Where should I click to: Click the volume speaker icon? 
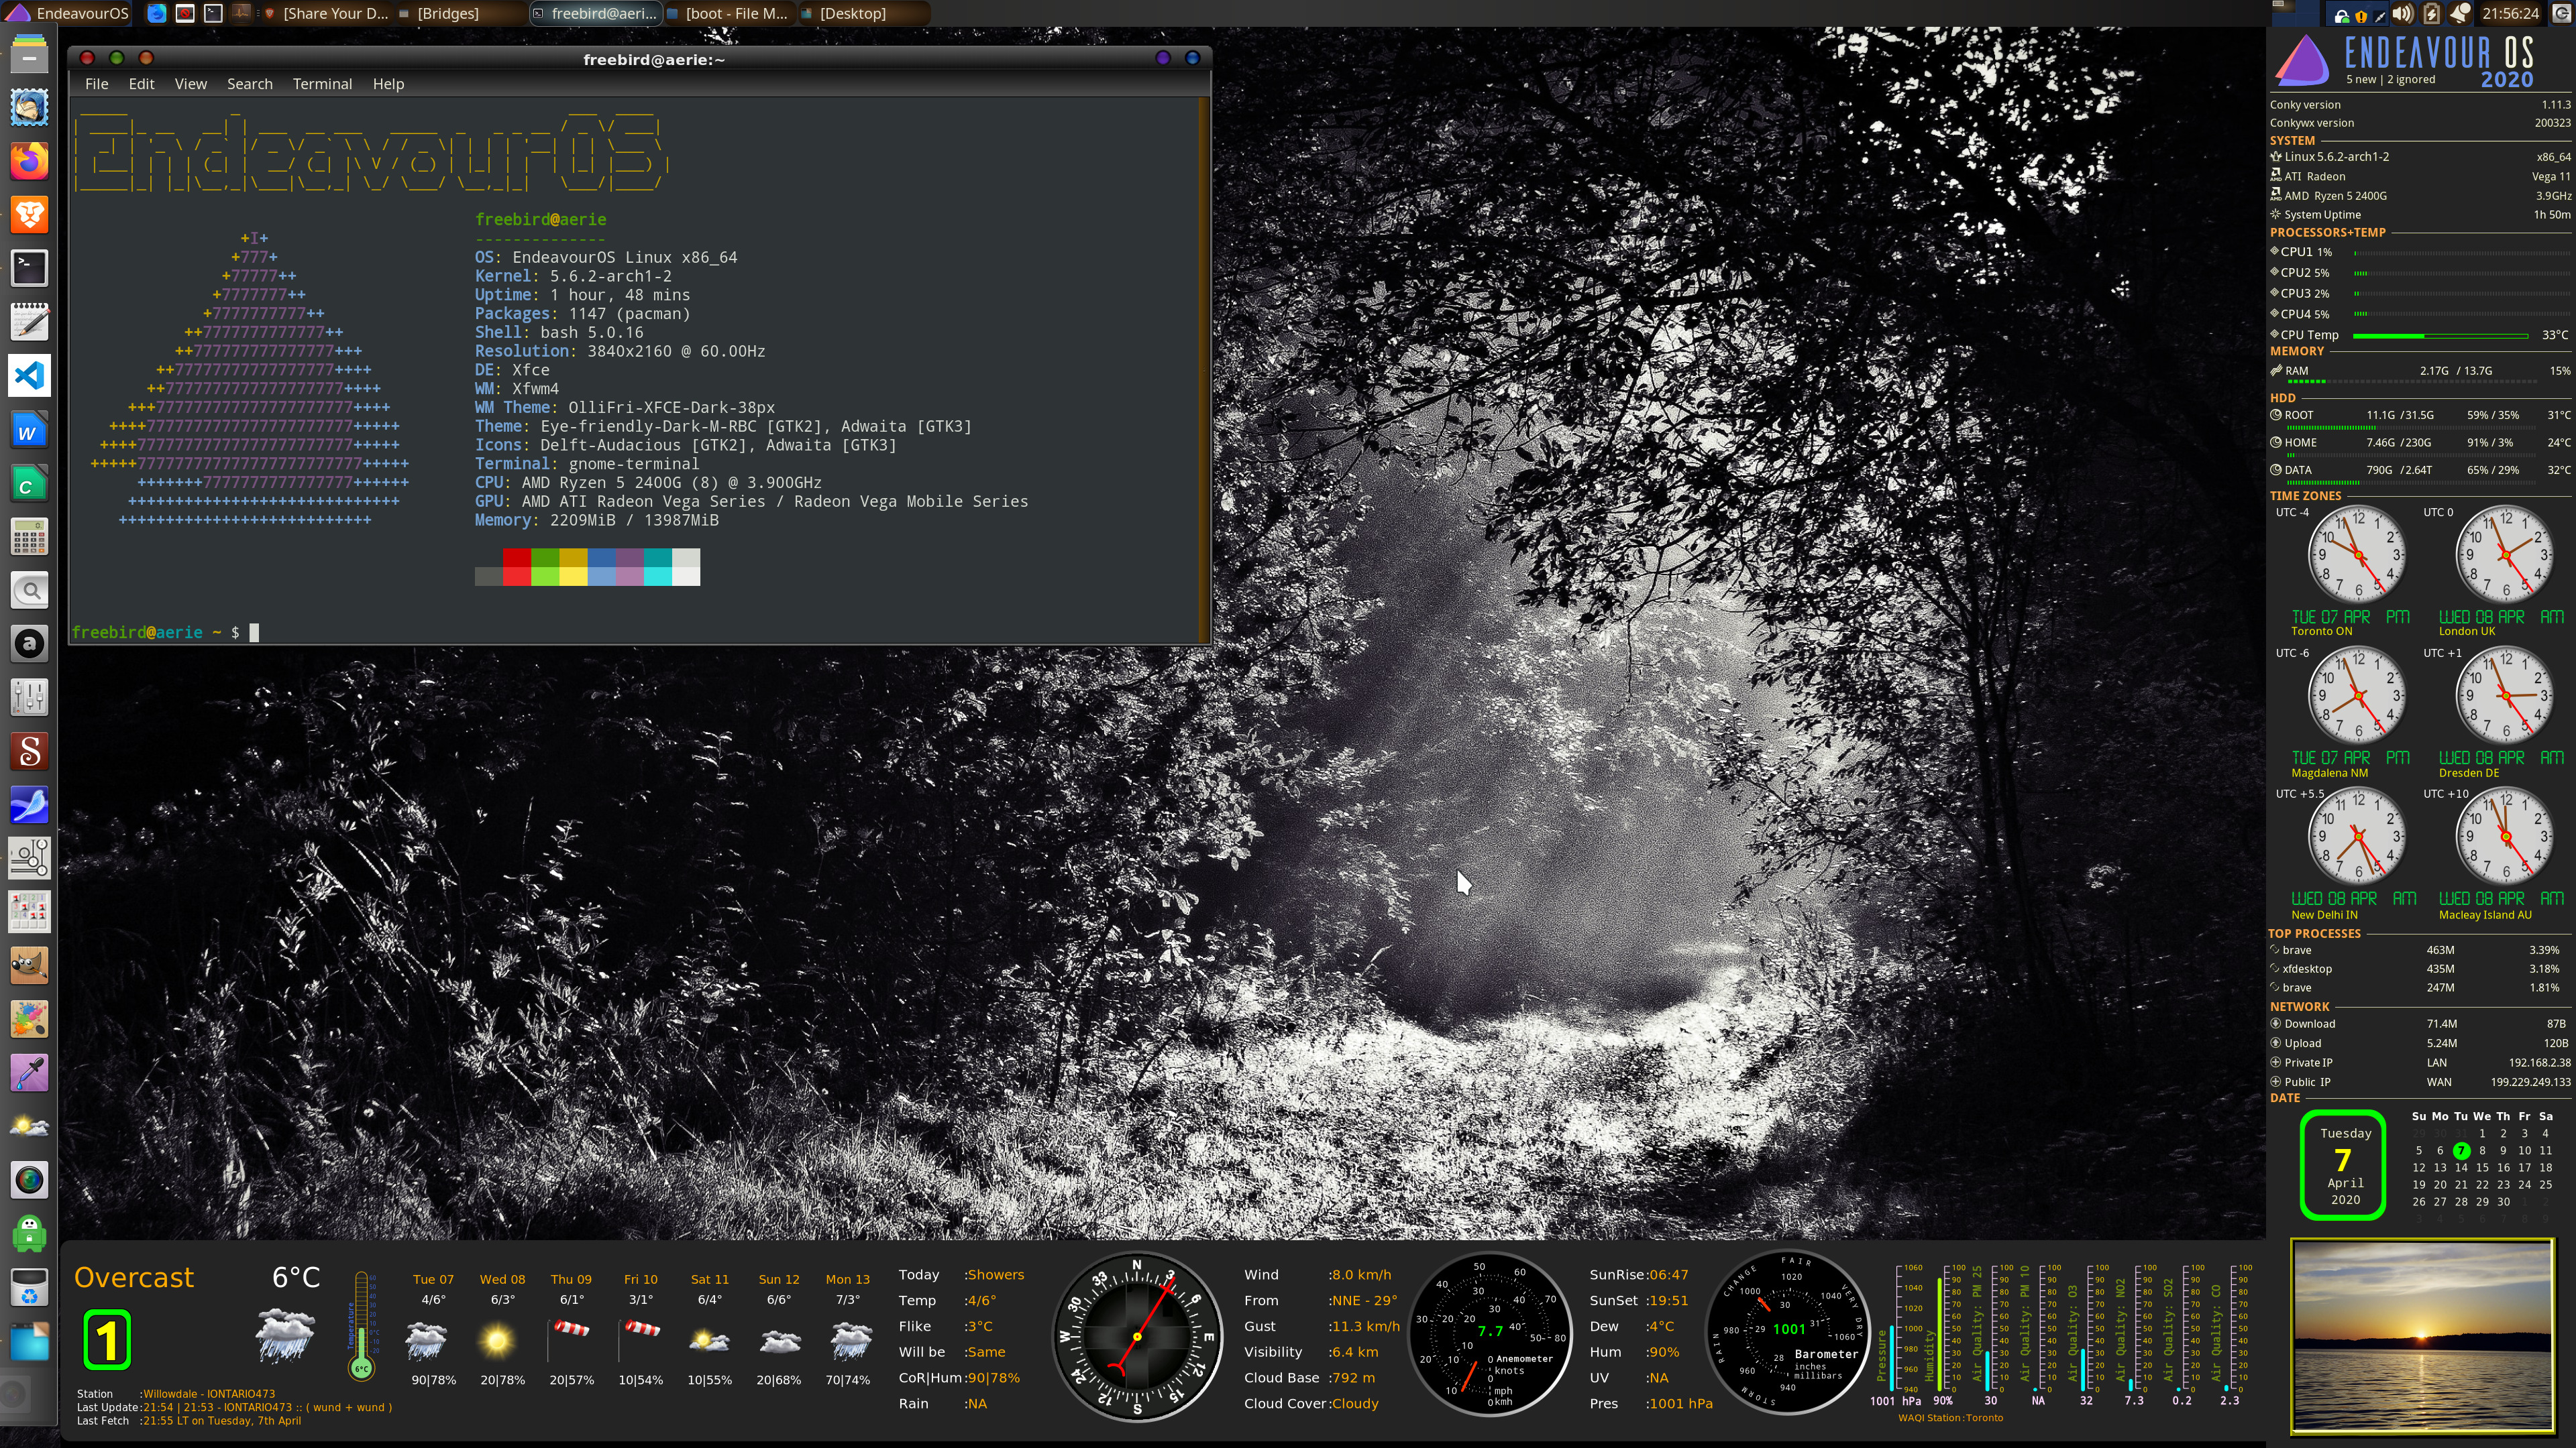pos(2402,13)
